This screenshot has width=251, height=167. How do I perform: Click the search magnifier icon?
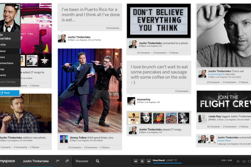98,161
